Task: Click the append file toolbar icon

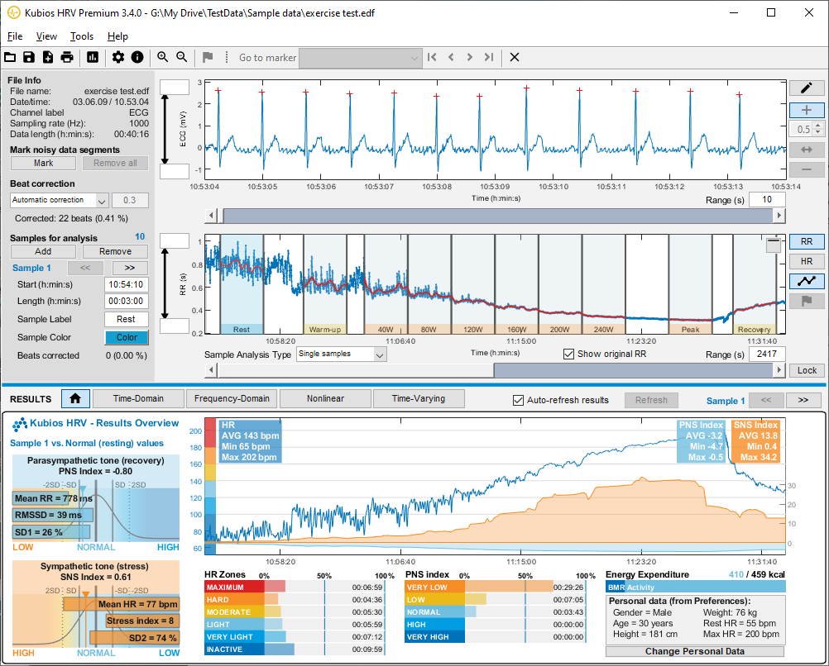Action: click(x=48, y=57)
